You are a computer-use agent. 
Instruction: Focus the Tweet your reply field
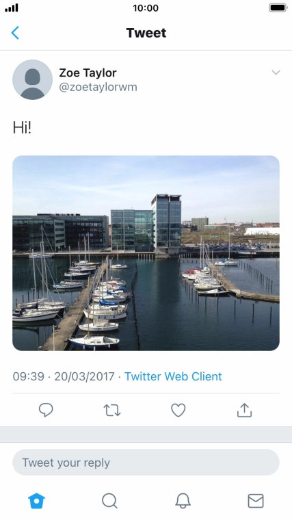tap(146, 463)
